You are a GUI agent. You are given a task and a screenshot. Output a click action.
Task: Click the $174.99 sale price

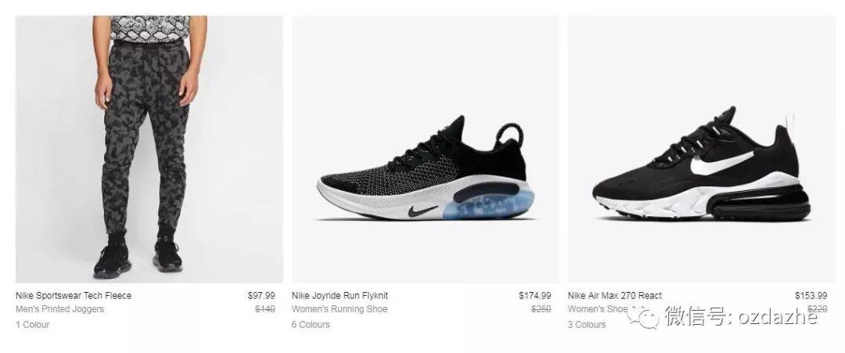pyautogui.click(x=535, y=295)
